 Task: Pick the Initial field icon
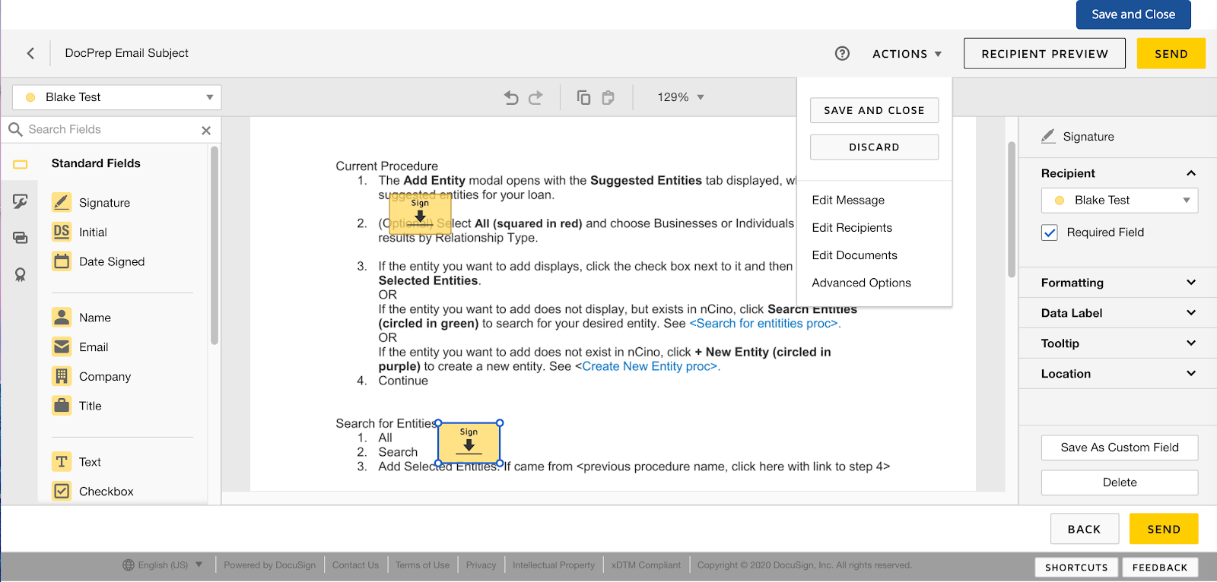coord(62,232)
